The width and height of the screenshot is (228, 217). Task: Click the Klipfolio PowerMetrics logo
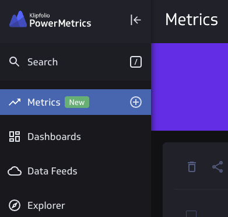tap(50, 19)
